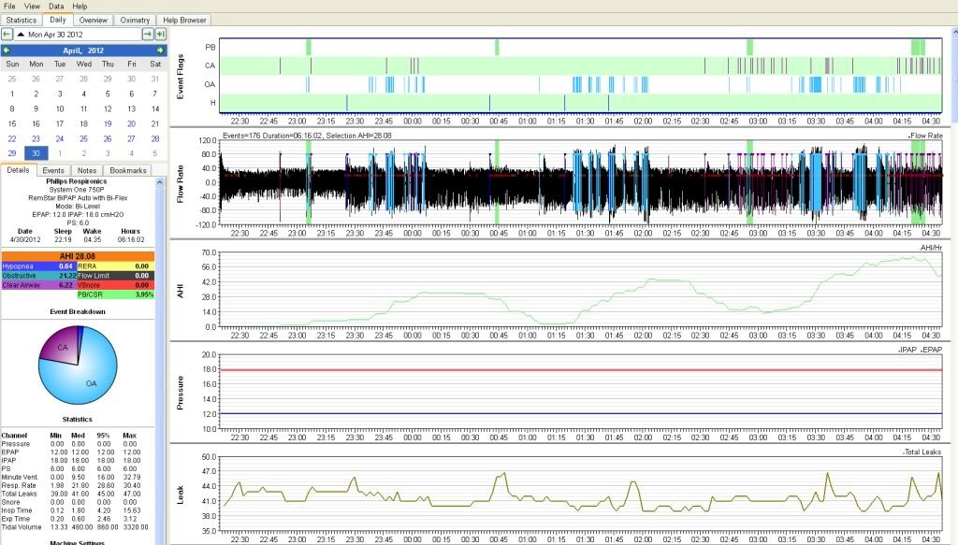Click the April, 2012 month title
The height and width of the screenshot is (545, 958).
point(83,50)
